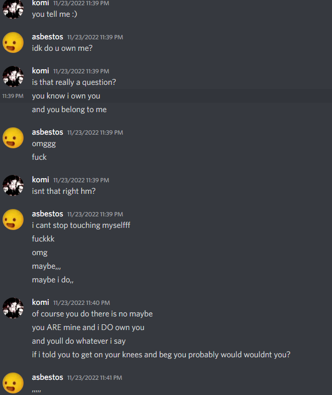This screenshot has width=332, height=395.
Task: Click the "11/23/2022 11:40 PM" timestamp
Action: 82,303
